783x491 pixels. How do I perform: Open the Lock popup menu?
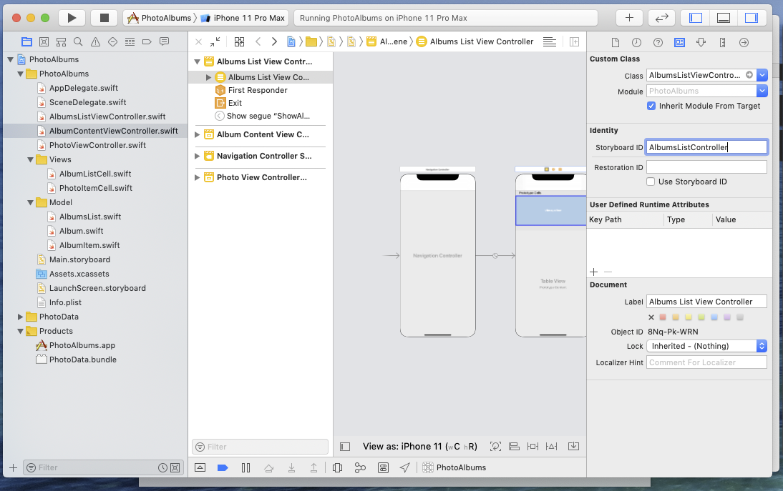coord(706,346)
